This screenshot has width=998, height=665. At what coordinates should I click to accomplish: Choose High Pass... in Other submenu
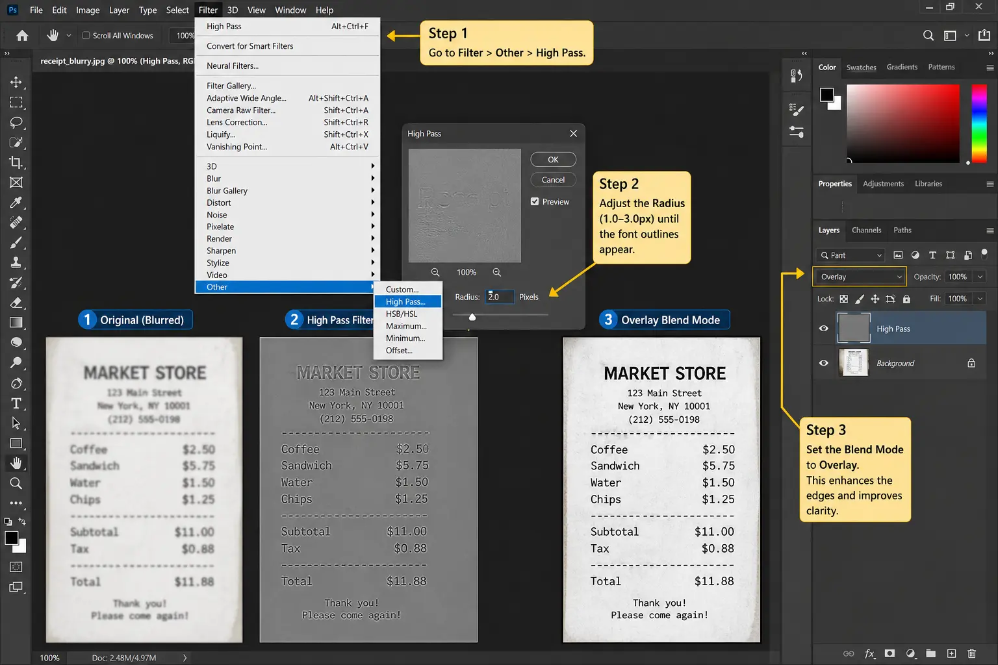point(407,301)
